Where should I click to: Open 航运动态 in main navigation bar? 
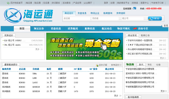(107, 29)
